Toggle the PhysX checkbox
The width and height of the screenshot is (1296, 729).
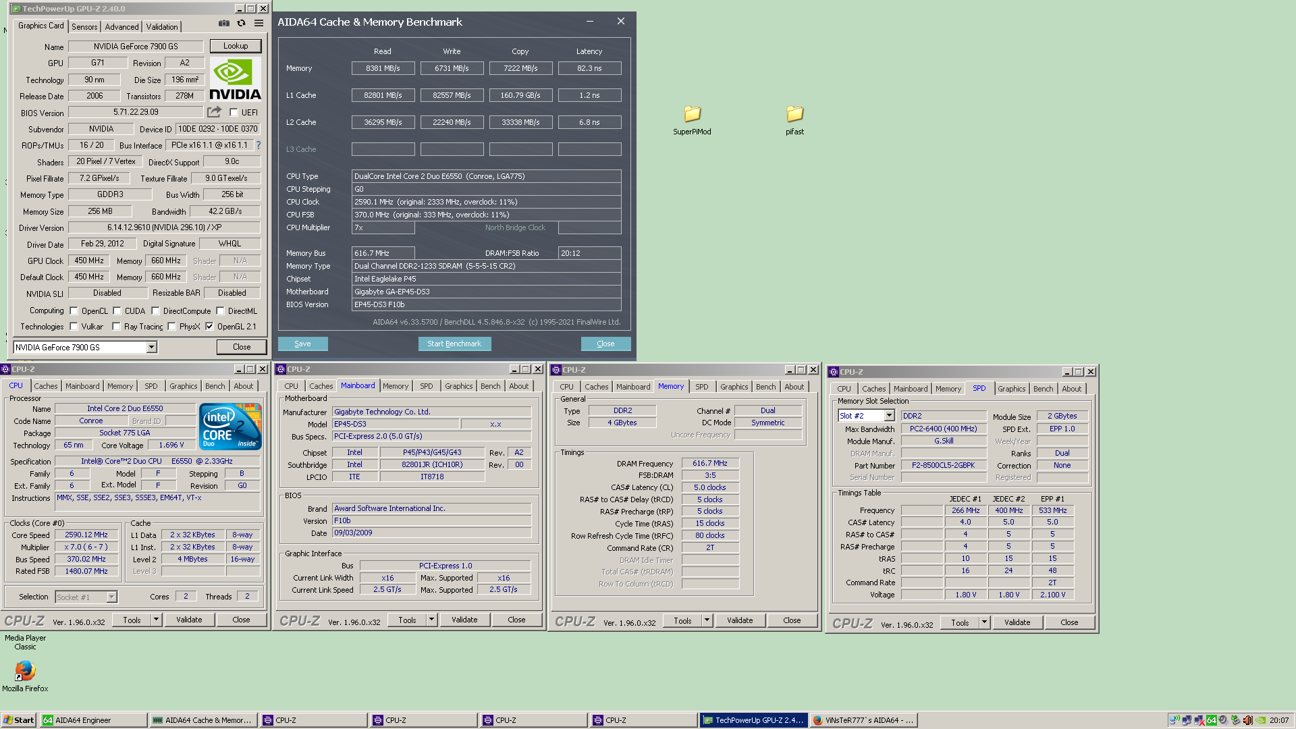(171, 327)
